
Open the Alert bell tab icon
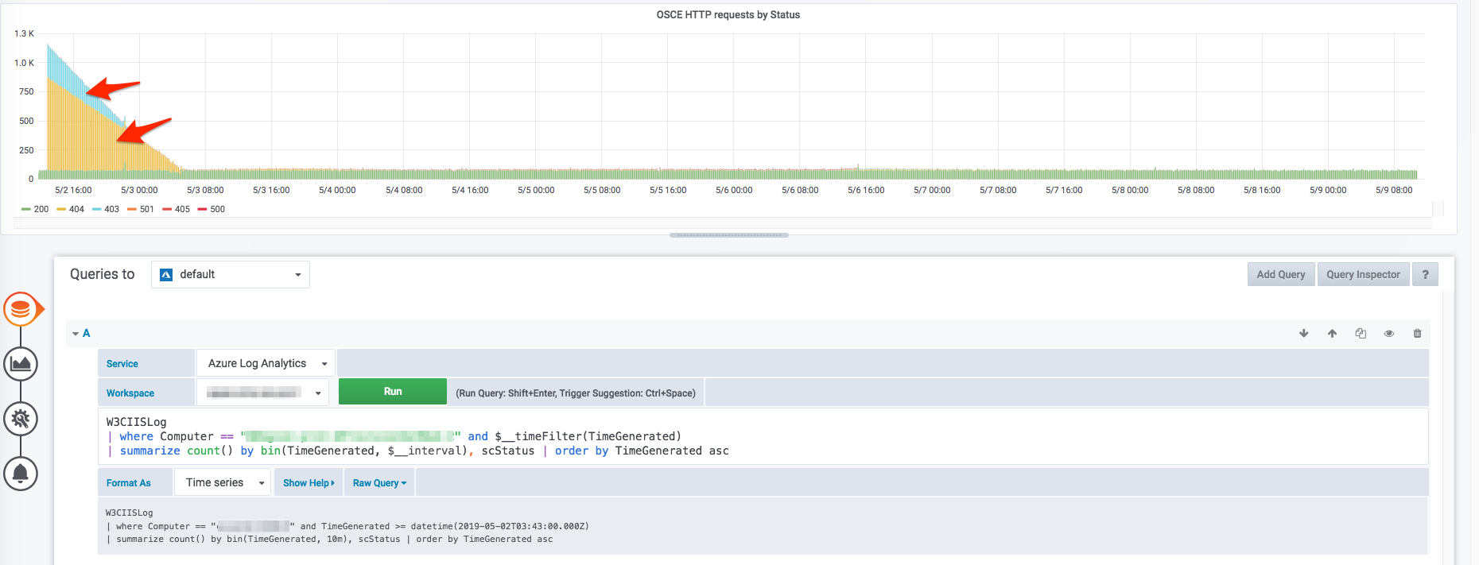pyautogui.click(x=21, y=474)
